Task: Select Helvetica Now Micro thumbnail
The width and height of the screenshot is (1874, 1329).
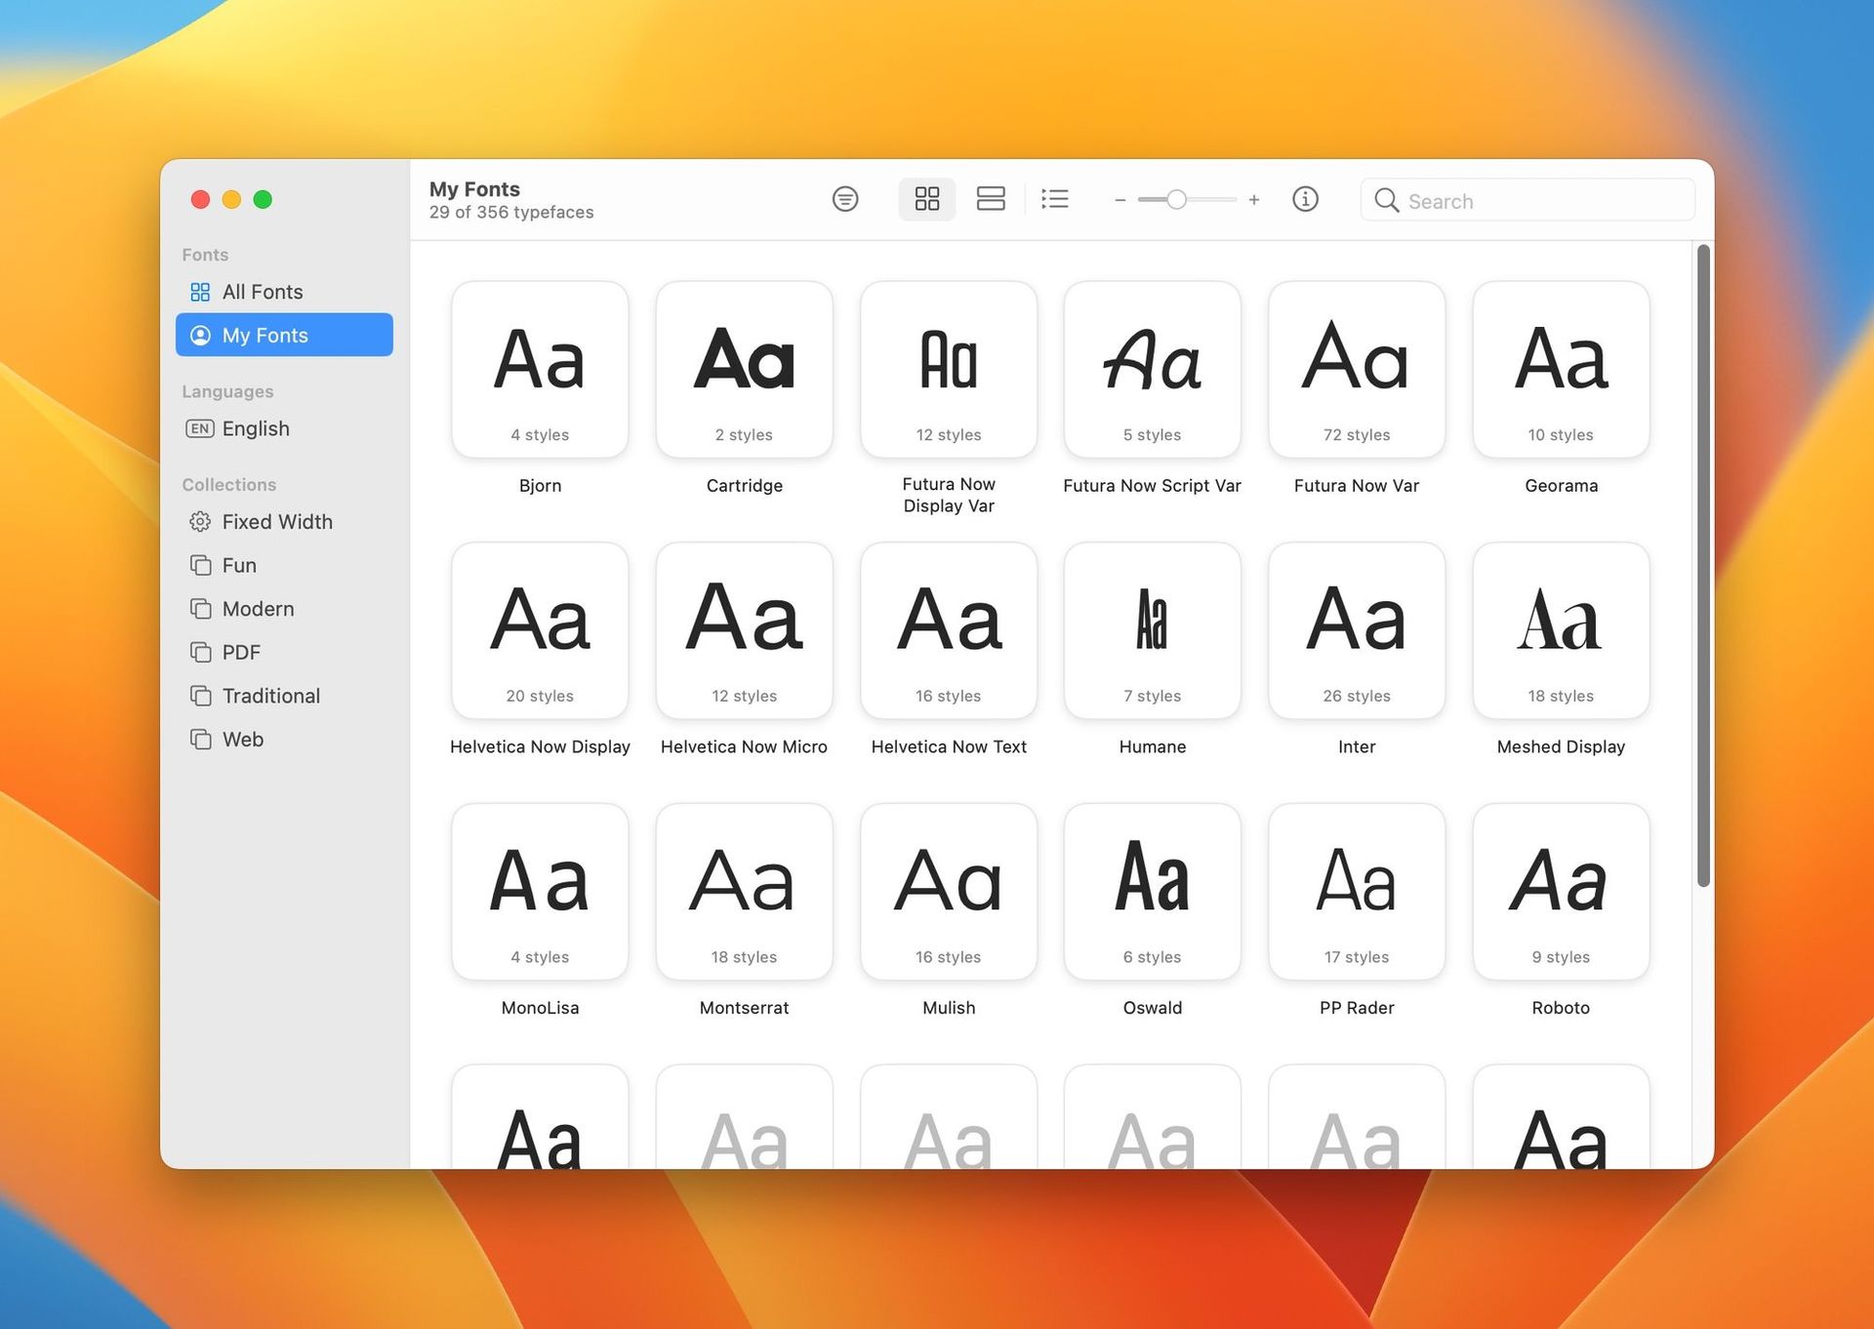Action: coord(744,631)
